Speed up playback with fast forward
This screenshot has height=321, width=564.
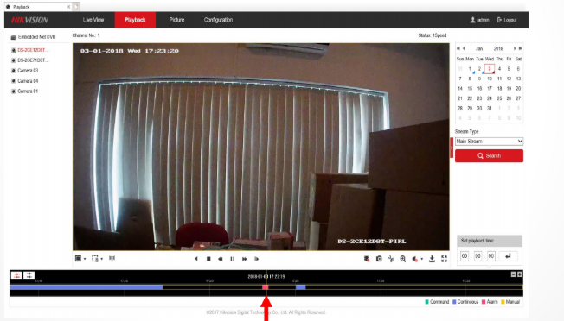[245, 259]
